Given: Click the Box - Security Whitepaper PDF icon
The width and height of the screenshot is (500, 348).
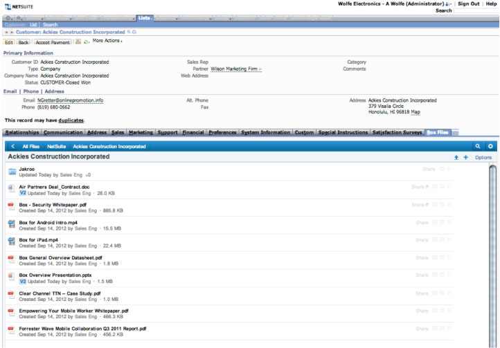Looking at the screenshot, I should click(12, 206).
